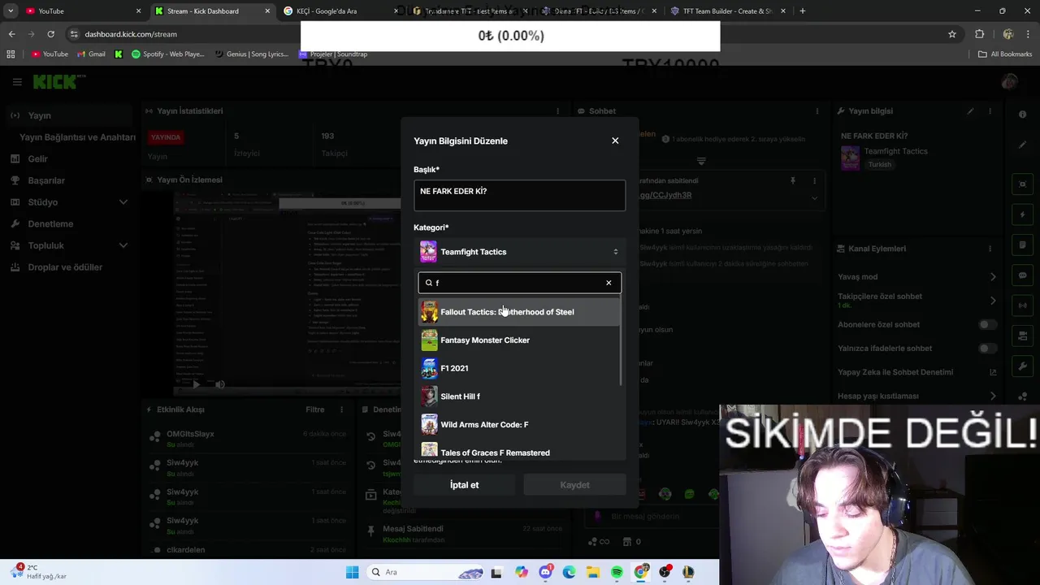Image resolution: width=1040 pixels, height=585 pixels.
Task: Click the category dropdown list scrollbar
Action: coord(622,341)
